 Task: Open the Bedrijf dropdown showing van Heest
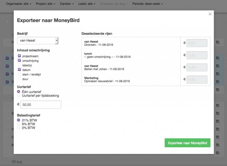click(x=38, y=41)
